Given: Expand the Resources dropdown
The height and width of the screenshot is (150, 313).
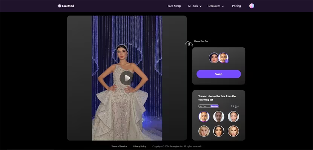Looking at the screenshot, I should coord(216,6).
